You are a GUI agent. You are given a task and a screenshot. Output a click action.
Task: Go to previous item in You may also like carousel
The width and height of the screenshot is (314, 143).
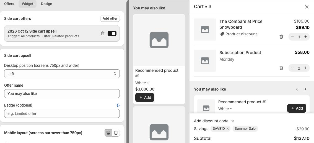pyautogui.click(x=297, y=89)
